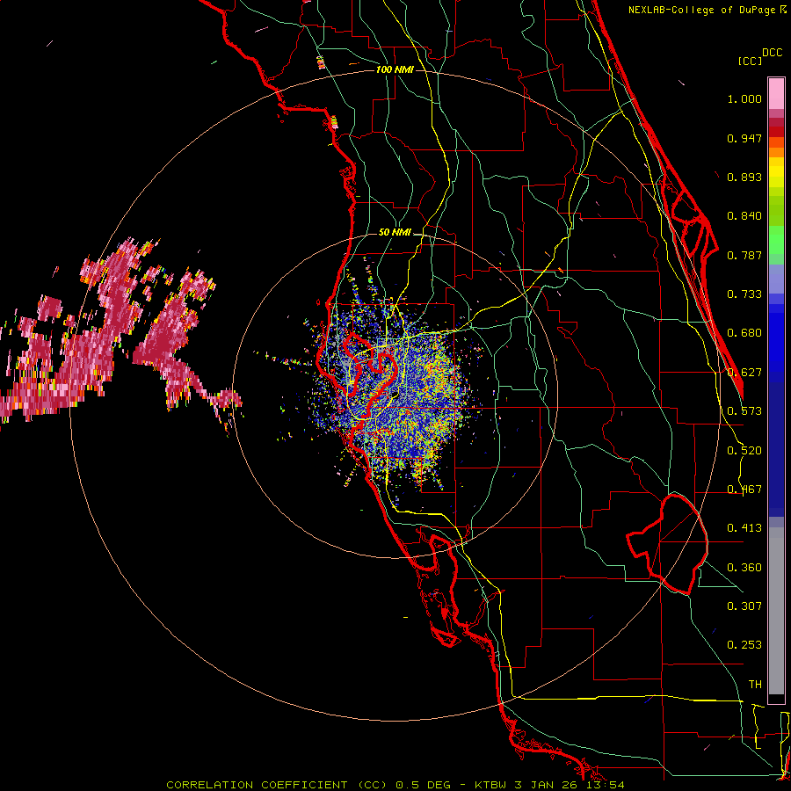This screenshot has width=791, height=791.
Task: Click the 0.253 color scale value
Action: [744, 645]
